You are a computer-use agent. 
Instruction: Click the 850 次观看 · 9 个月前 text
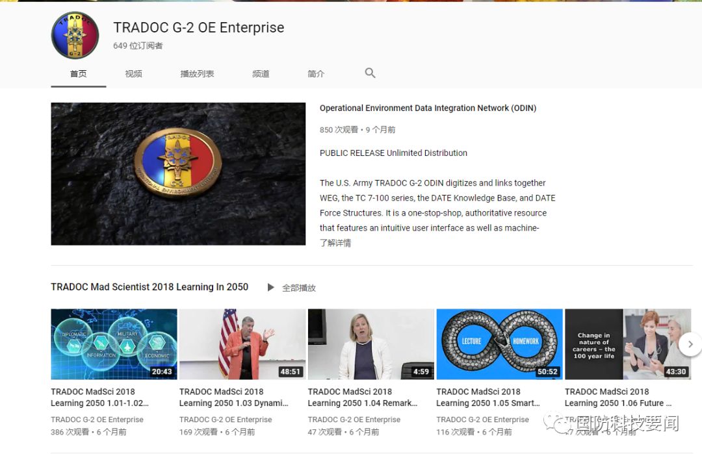pyautogui.click(x=357, y=130)
